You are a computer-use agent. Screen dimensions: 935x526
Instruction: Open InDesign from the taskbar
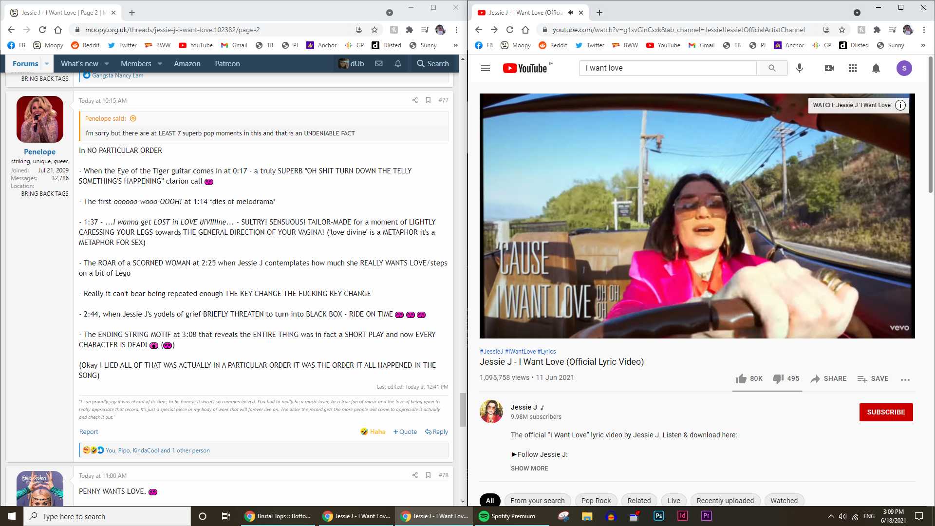click(x=683, y=516)
